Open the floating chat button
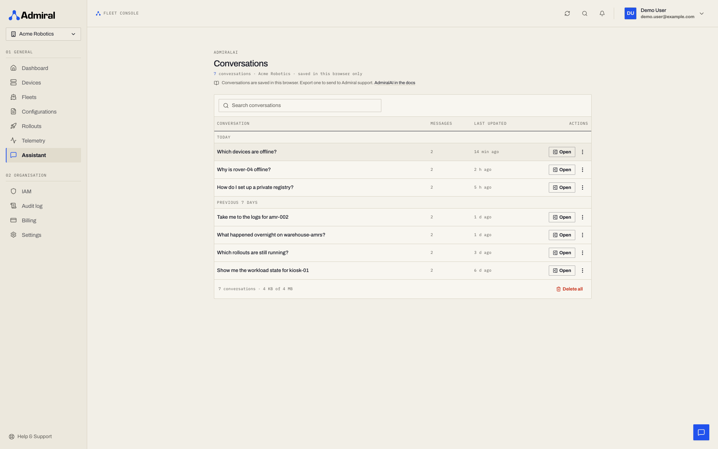Screen dimensions: 718x449 coord(701,432)
